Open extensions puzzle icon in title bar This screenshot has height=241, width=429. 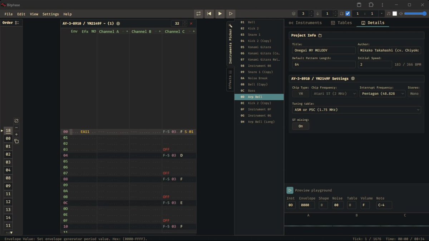pos(371,5)
